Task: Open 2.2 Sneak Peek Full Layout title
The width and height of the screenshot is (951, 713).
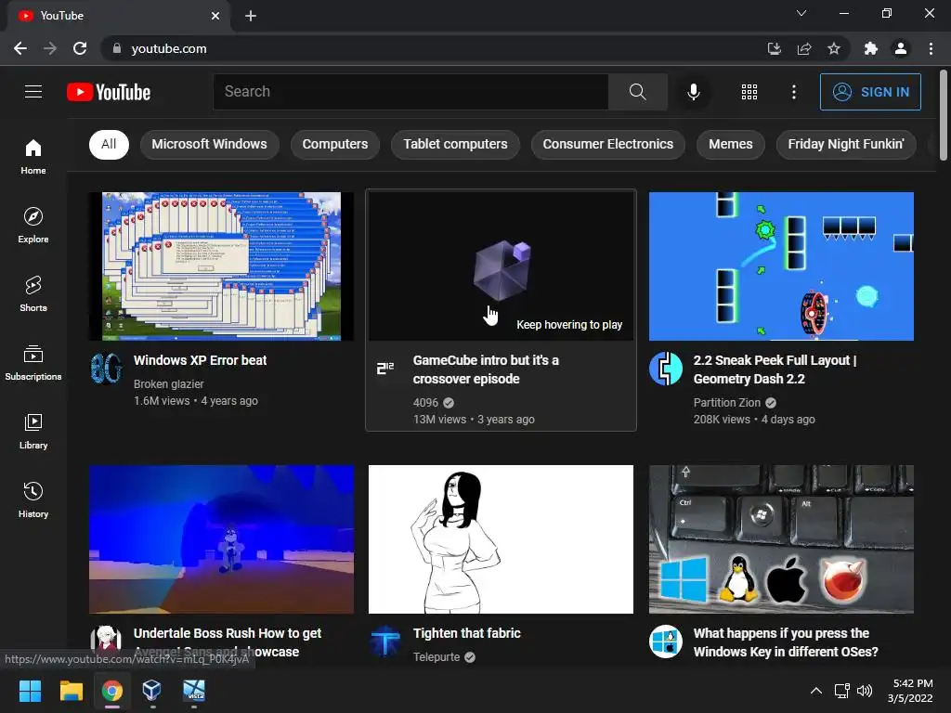Action: point(775,369)
